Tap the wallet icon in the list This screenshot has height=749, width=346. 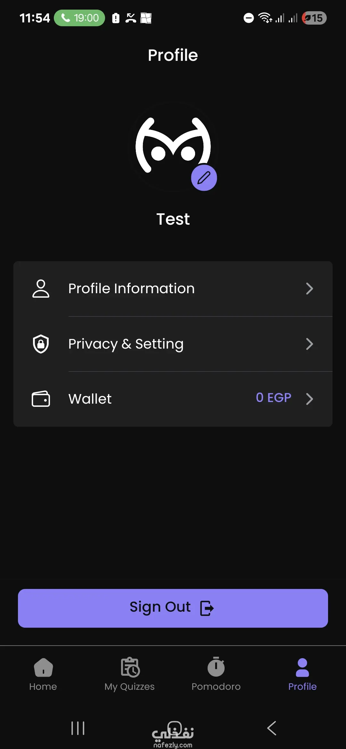click(41, 399)
